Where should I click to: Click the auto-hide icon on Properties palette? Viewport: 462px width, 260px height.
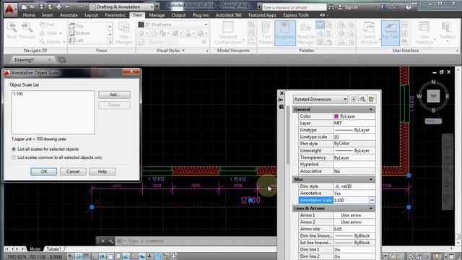pyautogui.click(x=282, y=100)
